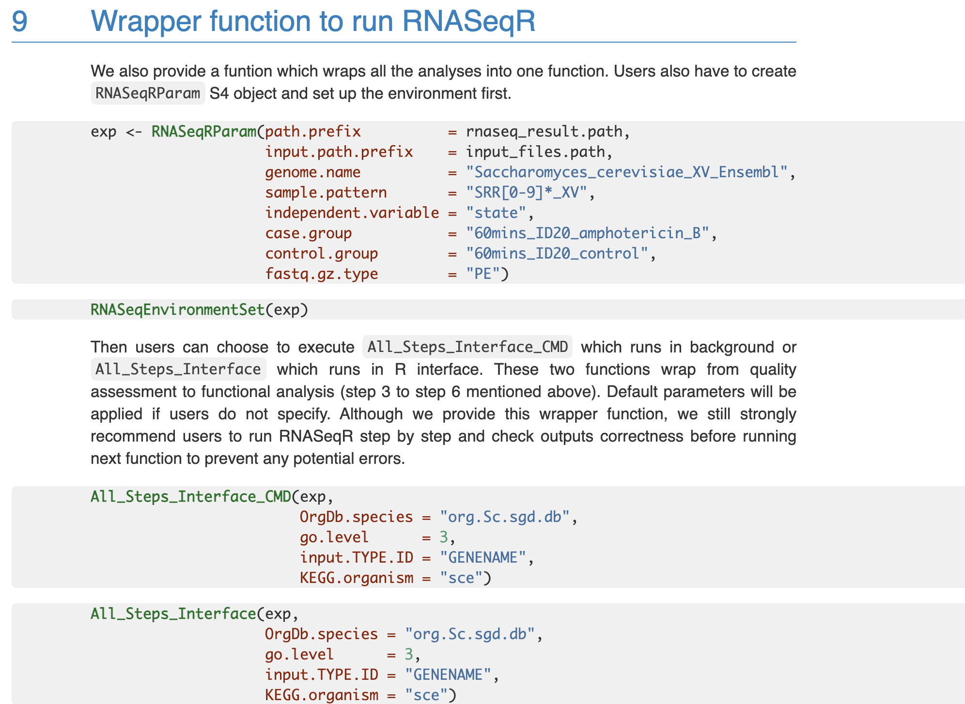Screen dimensions: 965x704
Task: Click go.level in the All_Steps_Interface_CMD block
Action: pyautogui.click(x=335, y=537)
